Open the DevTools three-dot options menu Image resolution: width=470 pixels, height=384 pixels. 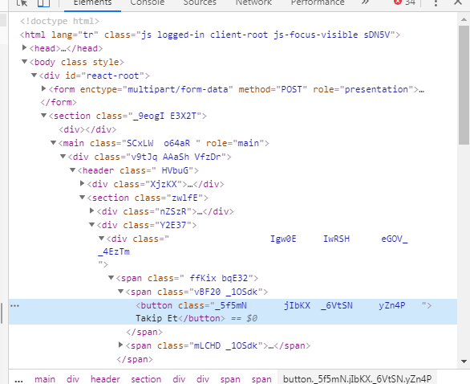(x=436, y=2)
